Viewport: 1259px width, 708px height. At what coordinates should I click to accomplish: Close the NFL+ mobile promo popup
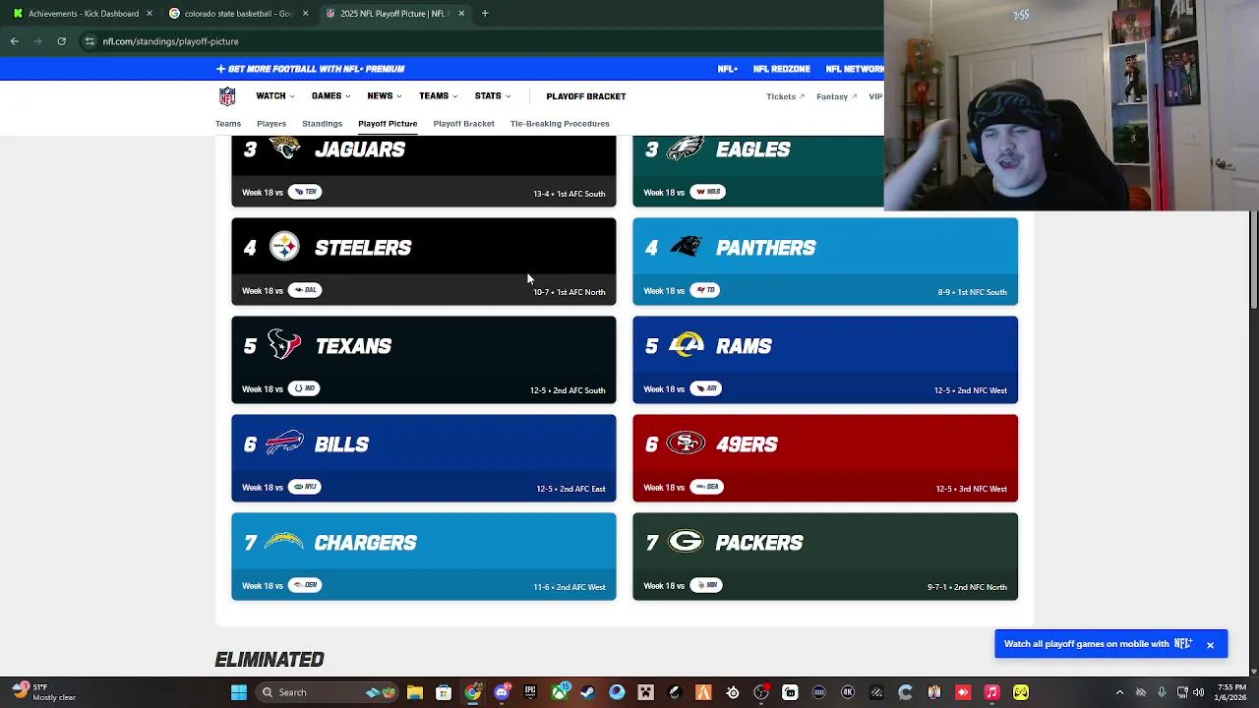[x=1210, y=645]
